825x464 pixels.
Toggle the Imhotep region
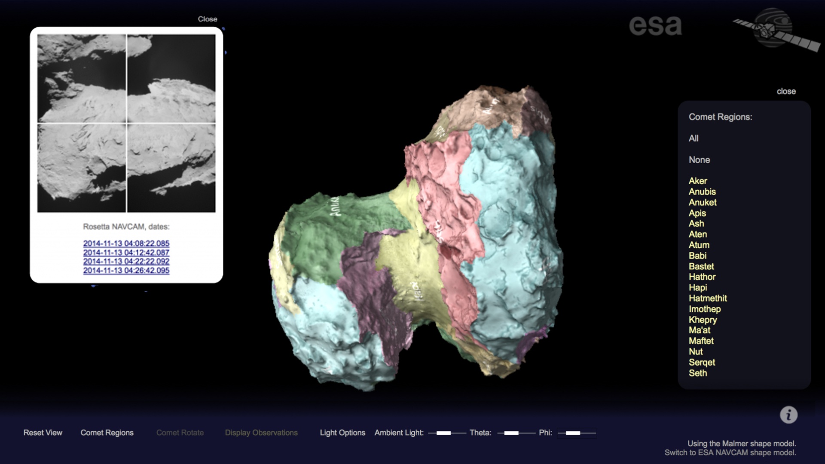704,309
